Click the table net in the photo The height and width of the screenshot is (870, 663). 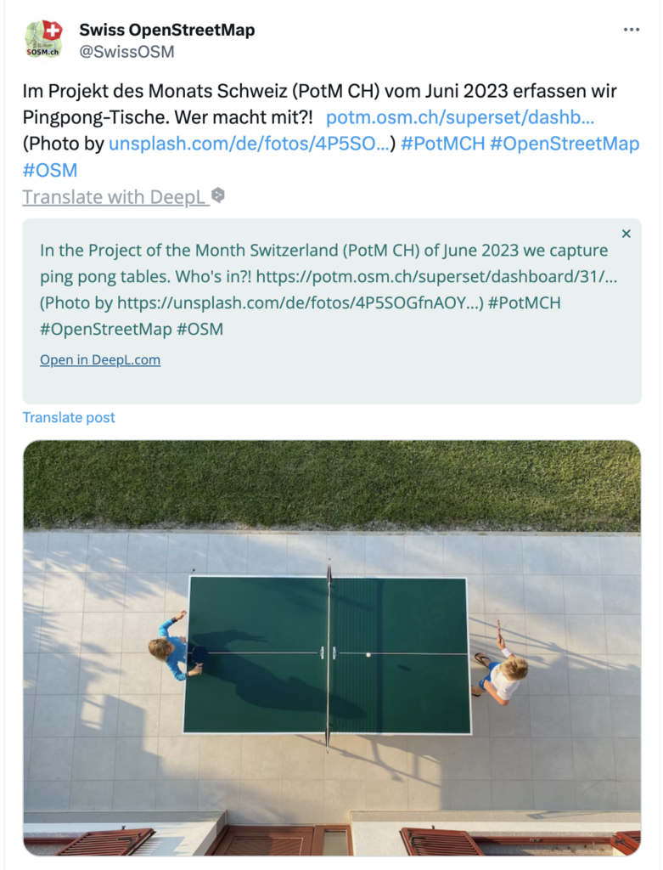(x=329, y=655)
